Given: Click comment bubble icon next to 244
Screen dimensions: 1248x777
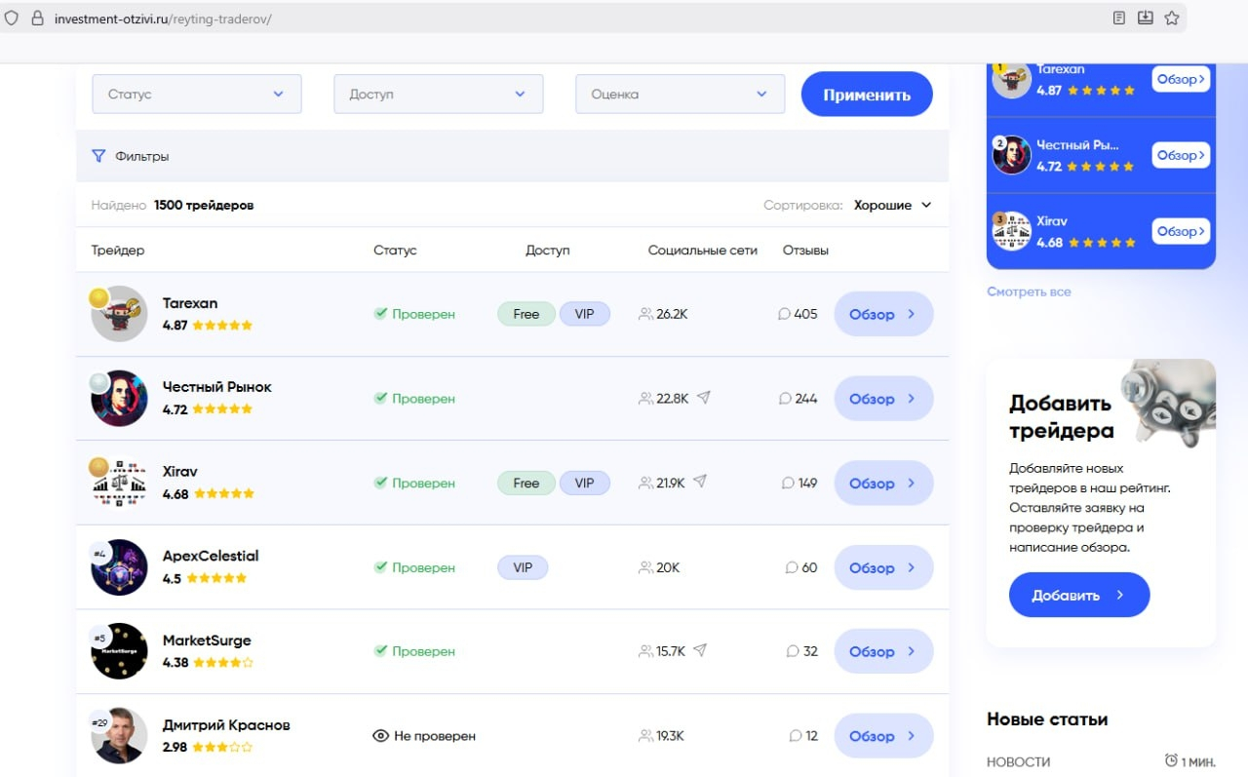Looking at the screenshot, I should pyautogui.click(x=785, y=398).
